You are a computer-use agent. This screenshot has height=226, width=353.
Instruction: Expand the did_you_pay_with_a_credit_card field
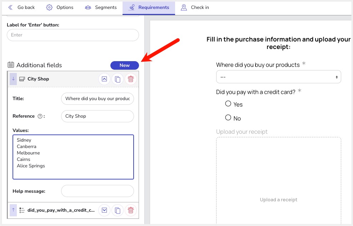point(104,210)
